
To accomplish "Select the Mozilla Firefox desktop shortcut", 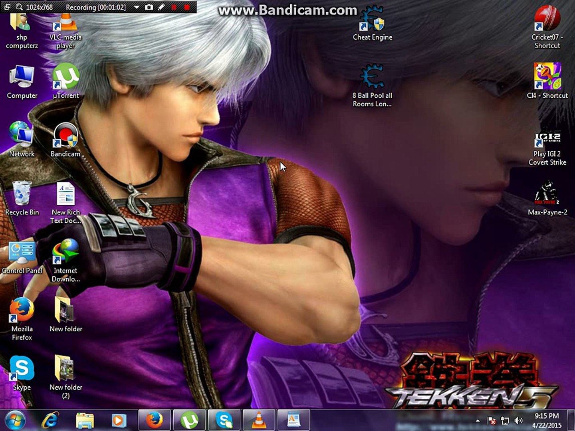I will pyautogui.click(x=22, y=319).
